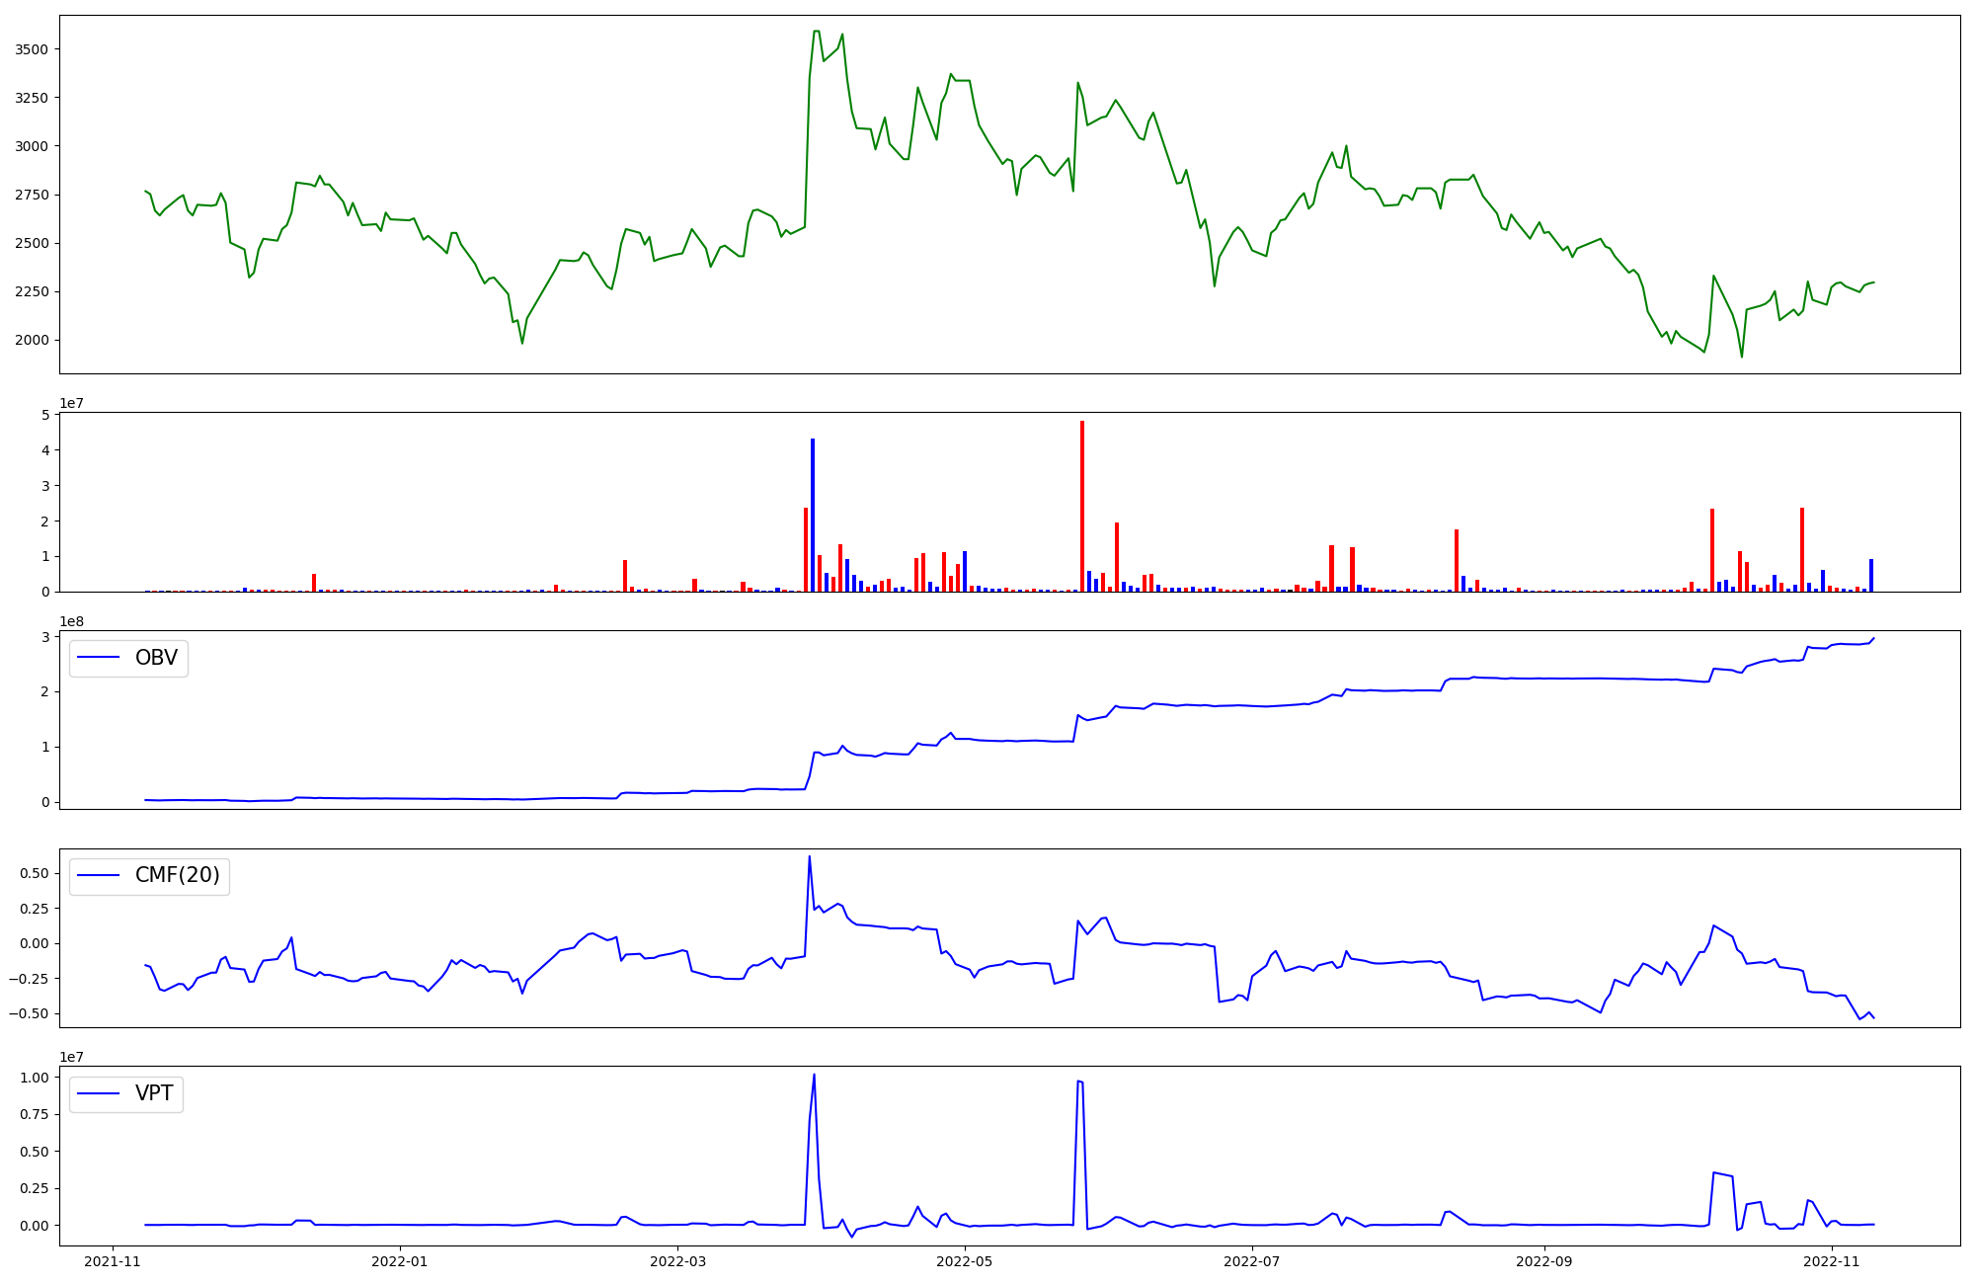Click the first tall spike in VPT chart
The height and width of the screenshot is (1284, 1975).
pos(814,1077)
